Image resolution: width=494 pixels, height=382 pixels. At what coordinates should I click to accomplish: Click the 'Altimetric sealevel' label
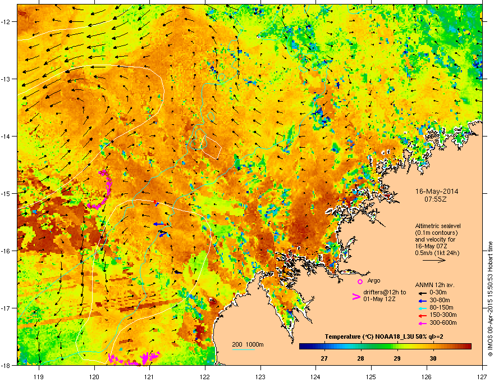(438, 226)
